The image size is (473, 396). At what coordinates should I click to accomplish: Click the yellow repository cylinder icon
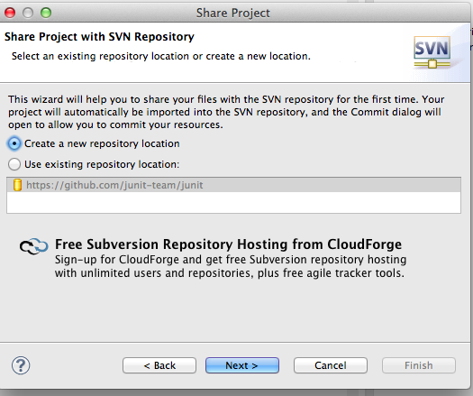point(17,185)
